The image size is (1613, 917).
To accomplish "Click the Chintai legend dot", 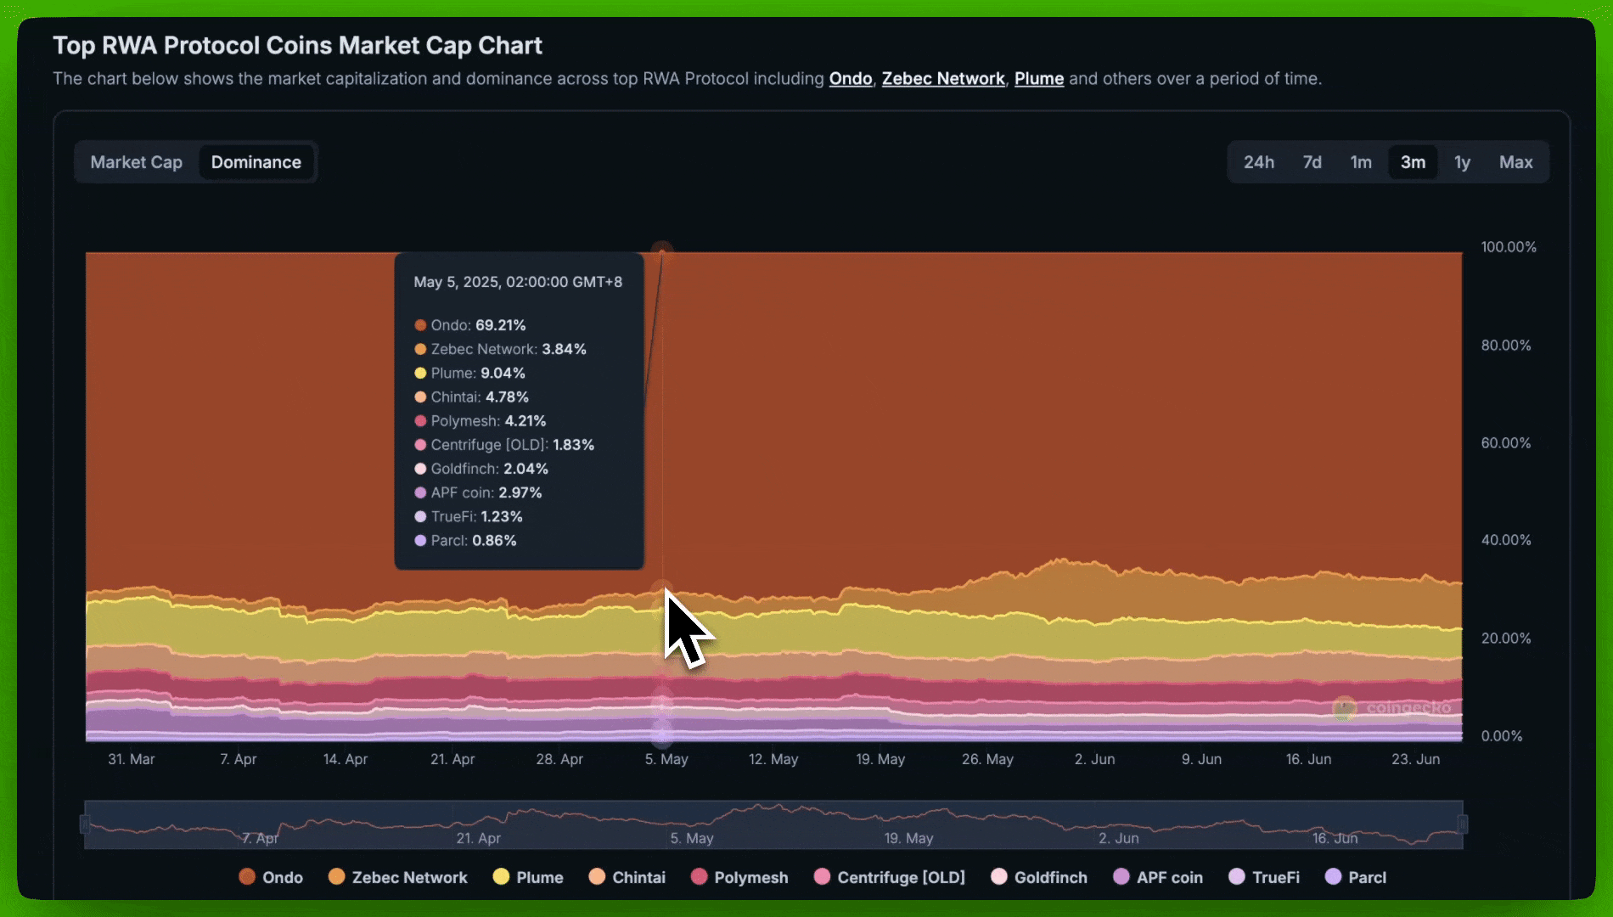I will pyautogui.click(x=599, y=877).
